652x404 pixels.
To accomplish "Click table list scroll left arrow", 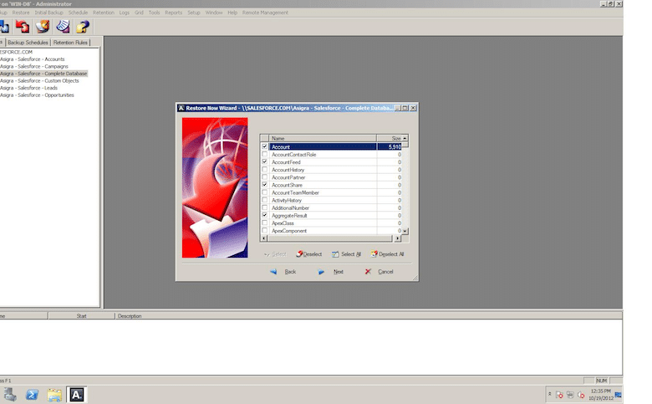I will (263, 238).
